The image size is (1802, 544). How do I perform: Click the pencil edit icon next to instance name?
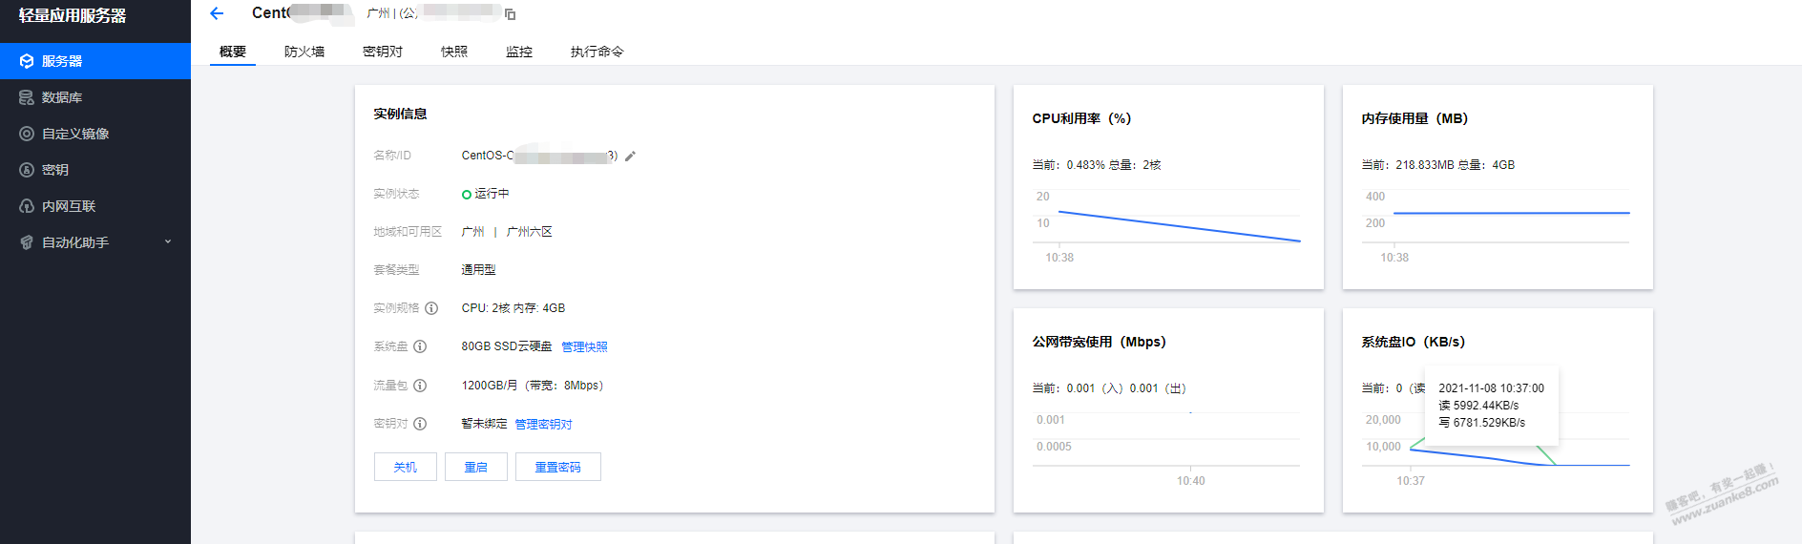(630, 156)
